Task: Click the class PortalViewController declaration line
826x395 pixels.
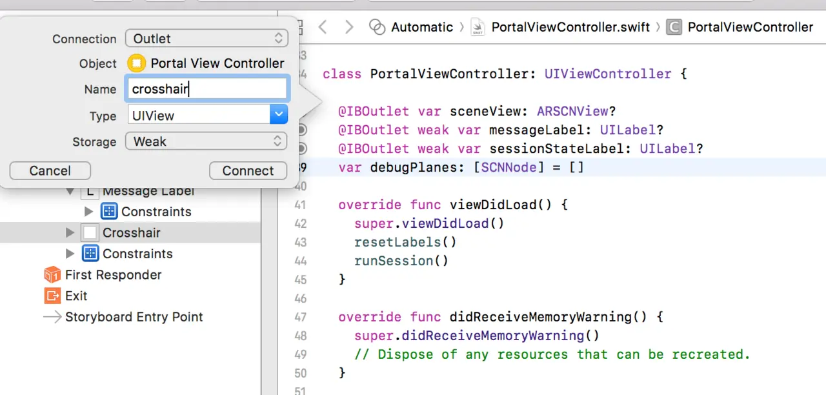Action: (x=505, y=74)
